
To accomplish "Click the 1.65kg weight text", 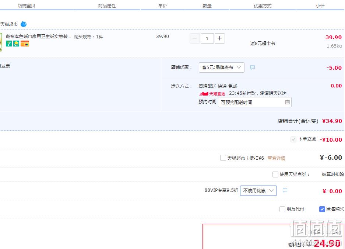I will (334, 46).
